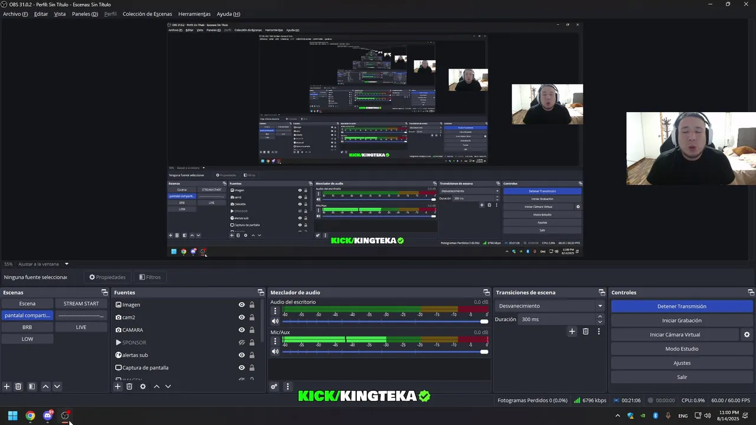This screenshot has height=425, width=756.
Task: Open advanced audio properties gears icon
Action: click(274, 387)
